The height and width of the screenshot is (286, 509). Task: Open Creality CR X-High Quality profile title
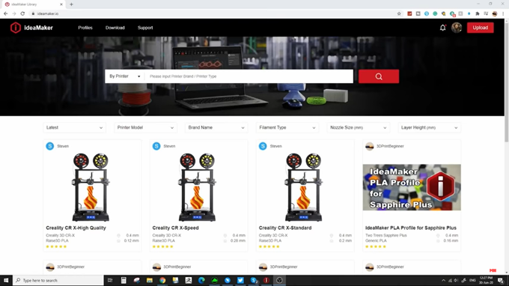(76, 228)
